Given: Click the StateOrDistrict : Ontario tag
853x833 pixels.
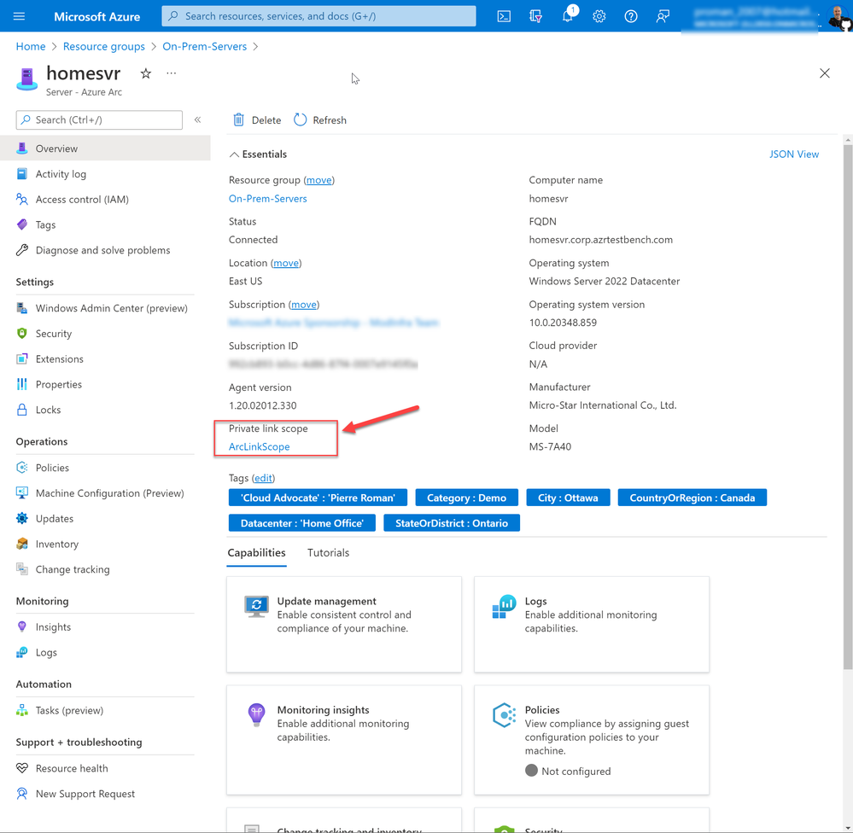Looking at the screenshot, I should 452,523.
